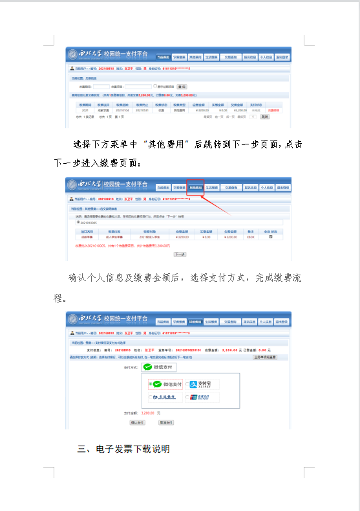Select the Alipay 支付宝 payment option
Viewport: 360px width, 511px height.
click(x=202, y=384)
